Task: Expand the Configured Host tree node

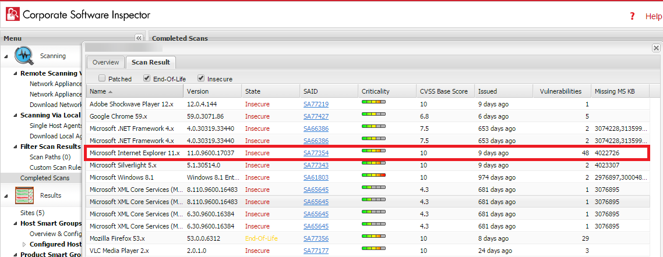Action: pos(24,244)
